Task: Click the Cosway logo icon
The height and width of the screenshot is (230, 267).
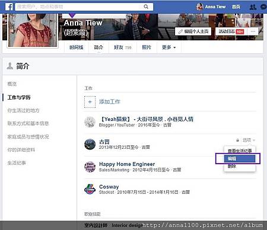Action: (90, 189)
